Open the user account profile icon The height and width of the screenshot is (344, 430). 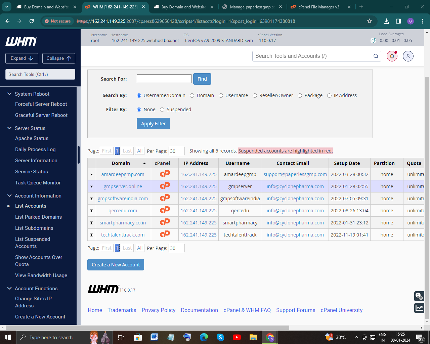(408, 56)
